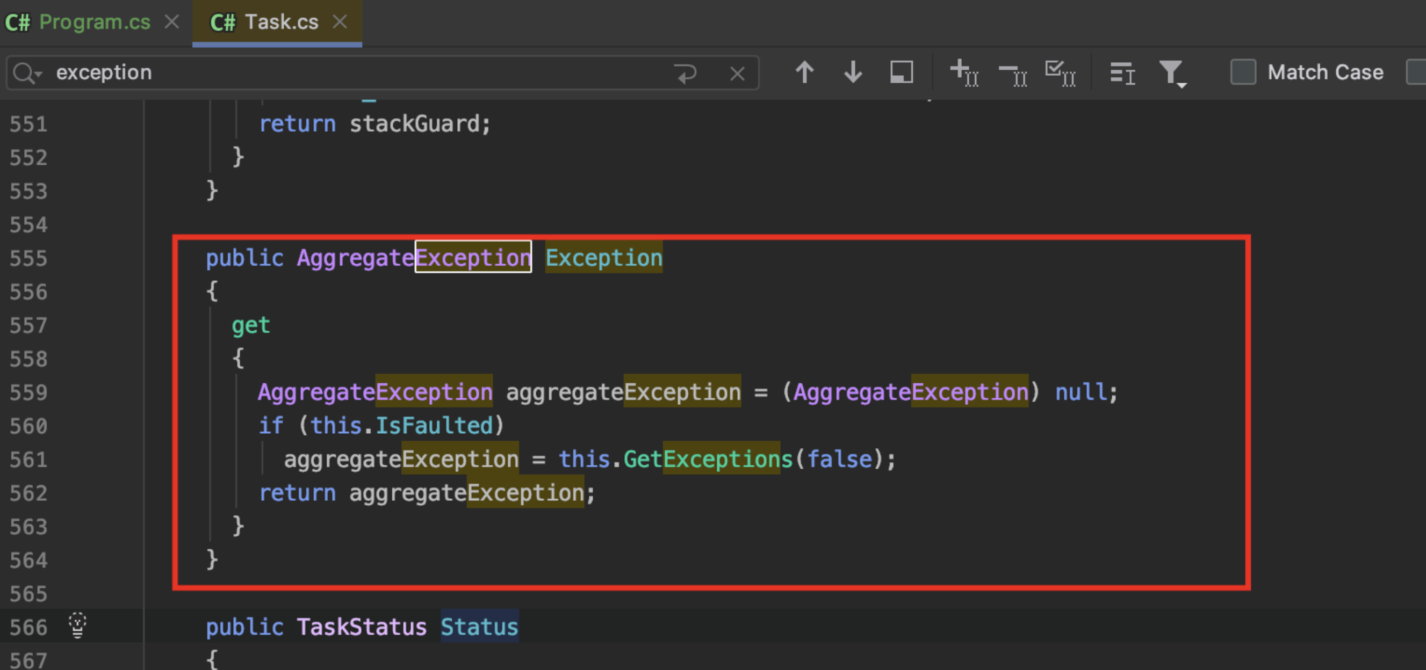The height and width of the screenshot is (670, 1426).
Task: Enable the Match Case checkbox
Action: (1243, 72)
